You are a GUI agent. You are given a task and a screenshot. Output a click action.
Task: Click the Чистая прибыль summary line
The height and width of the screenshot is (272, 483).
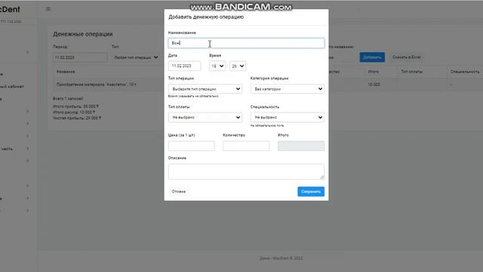pos(77,118)
